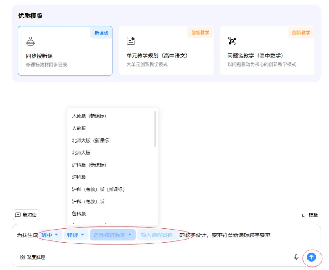The height and width of the screenshot is (270, 329).
Task: Select 鲁科版 textbook version
Action: click(x=113, y=213)
